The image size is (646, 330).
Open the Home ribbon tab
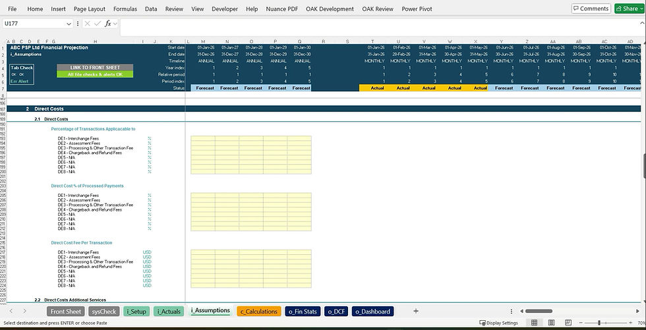tap(35, 9)
